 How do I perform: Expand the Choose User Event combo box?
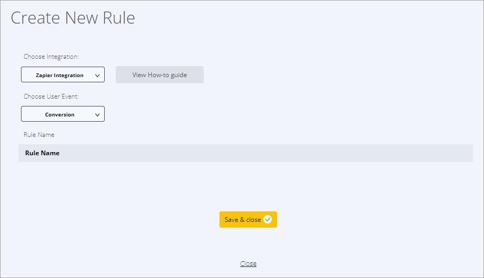pyautogui.click(x=63, y=114)
